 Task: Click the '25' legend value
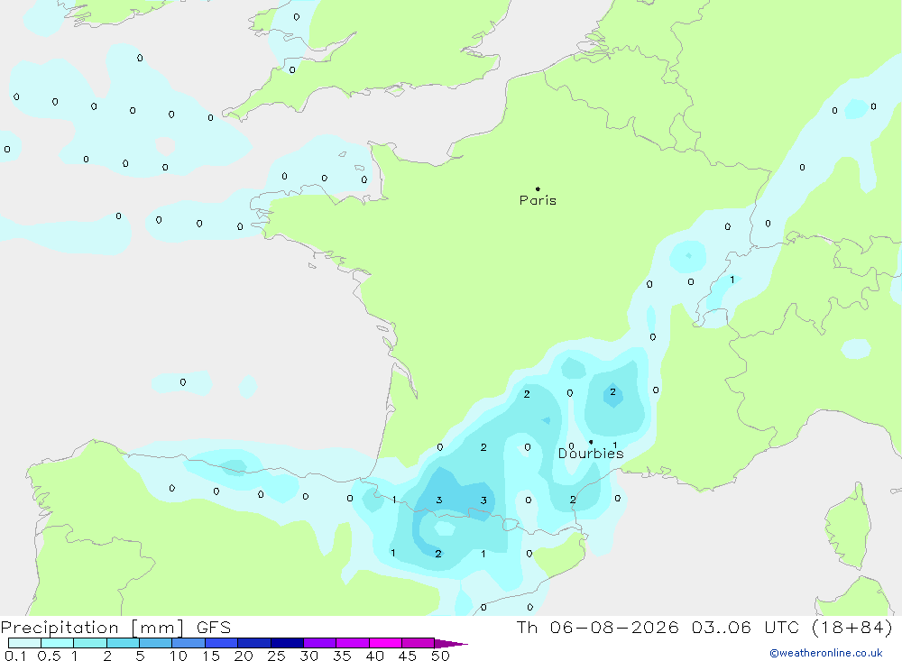(x=276, y=656)
